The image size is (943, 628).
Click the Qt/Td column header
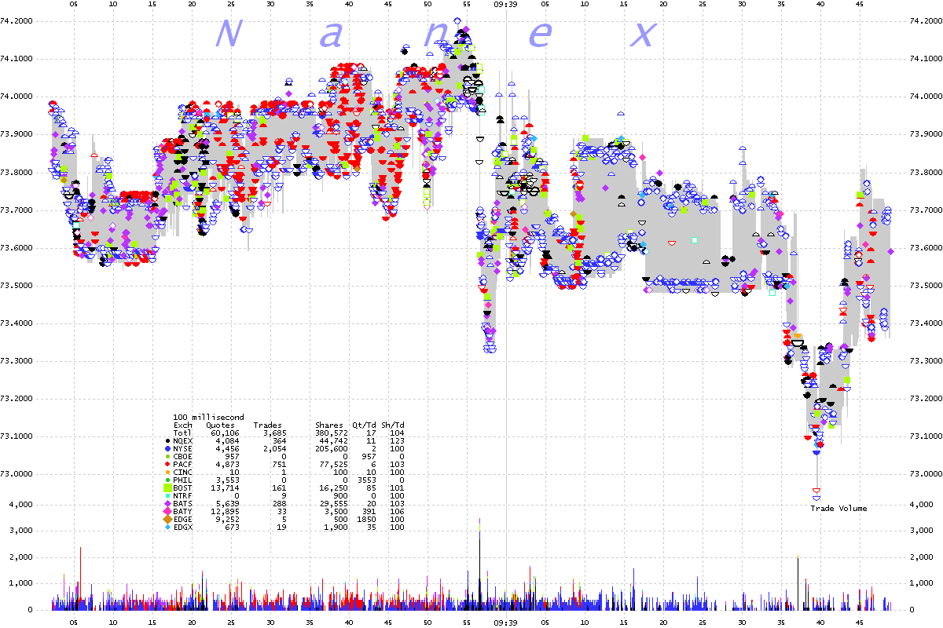tap(362, 425)
